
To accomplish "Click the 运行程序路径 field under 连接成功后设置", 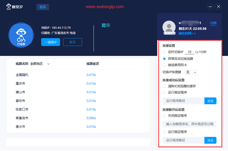I will click(183, 101).
